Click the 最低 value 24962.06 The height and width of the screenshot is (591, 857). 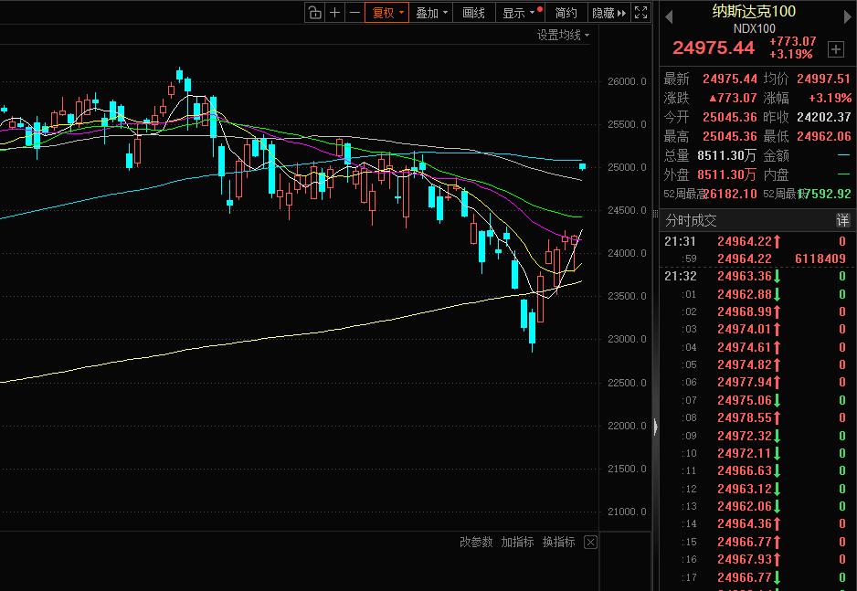coord(824,136)
